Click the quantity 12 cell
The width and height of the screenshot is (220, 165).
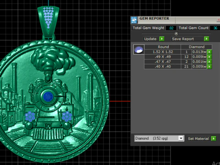187,57
